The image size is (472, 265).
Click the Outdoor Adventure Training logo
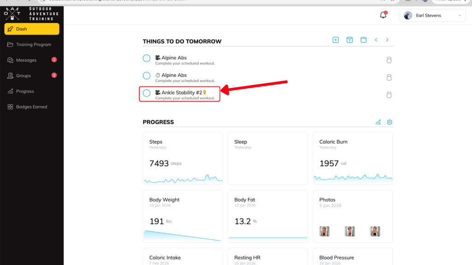pyautogui.click(x=31, y=14)
